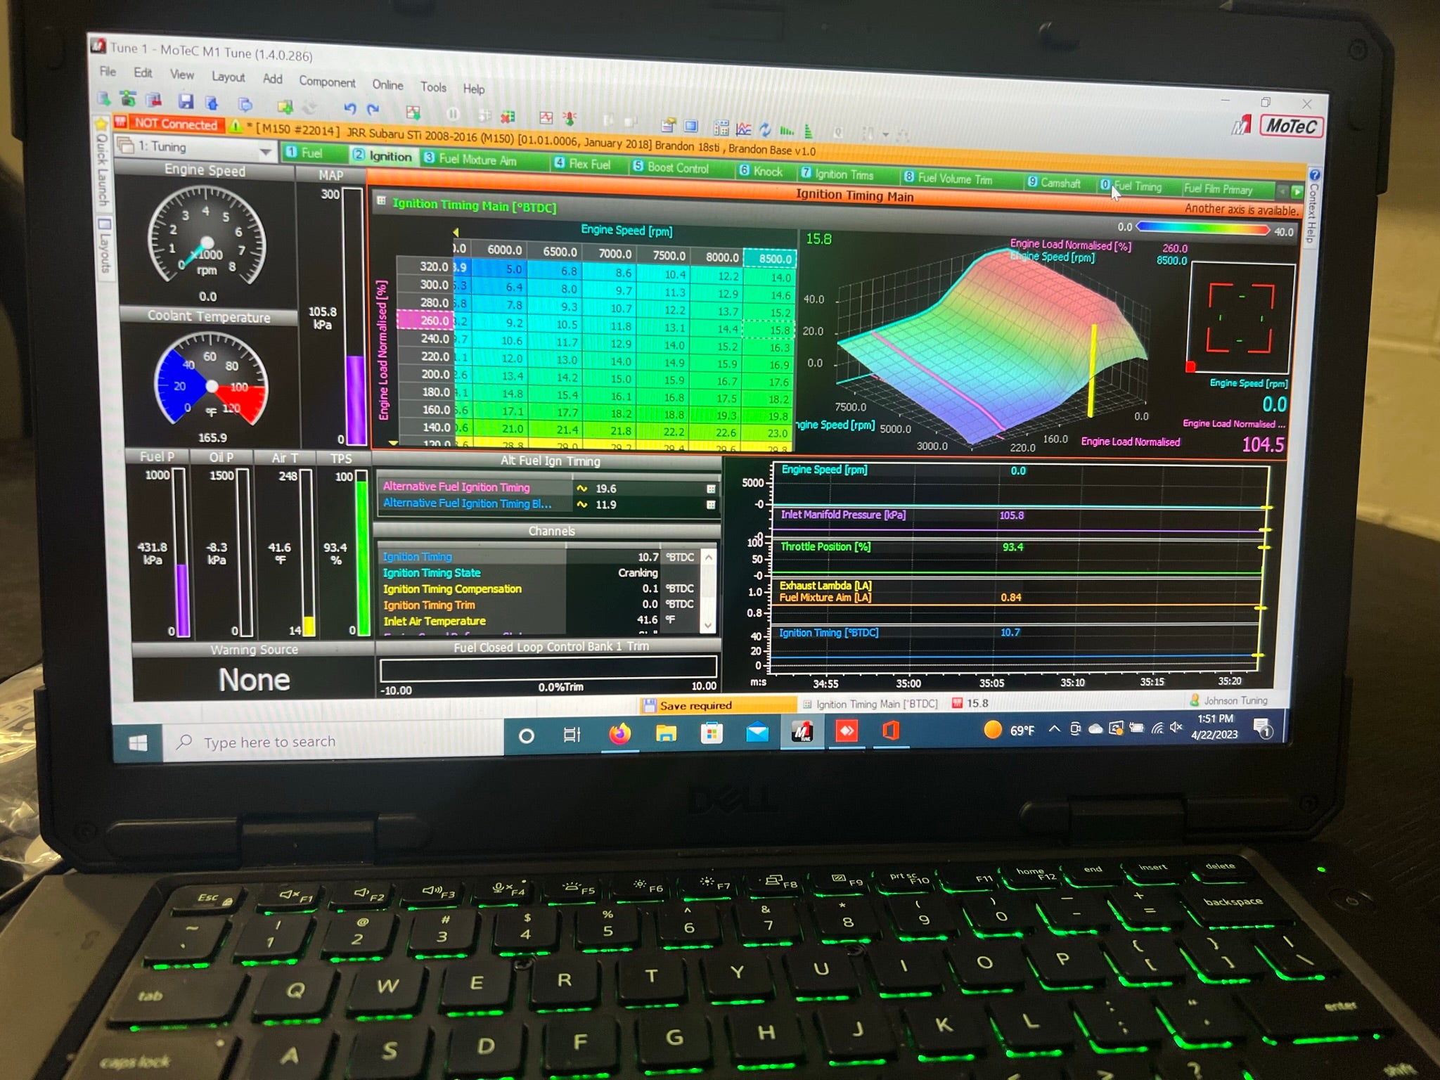Click the yellow warning triangle icon

pos(236,127)
